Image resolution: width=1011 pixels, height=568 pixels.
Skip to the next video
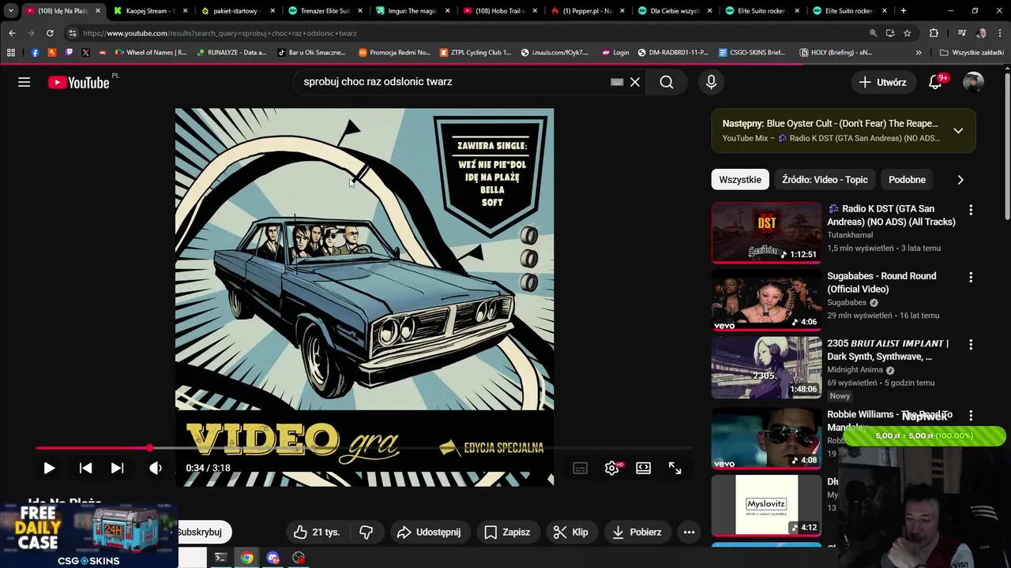117,468
